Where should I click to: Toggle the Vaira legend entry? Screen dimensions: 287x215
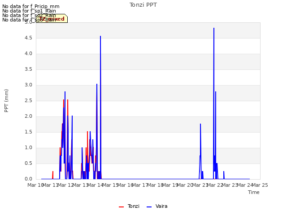pyautogui.click(x=157, y=206)
